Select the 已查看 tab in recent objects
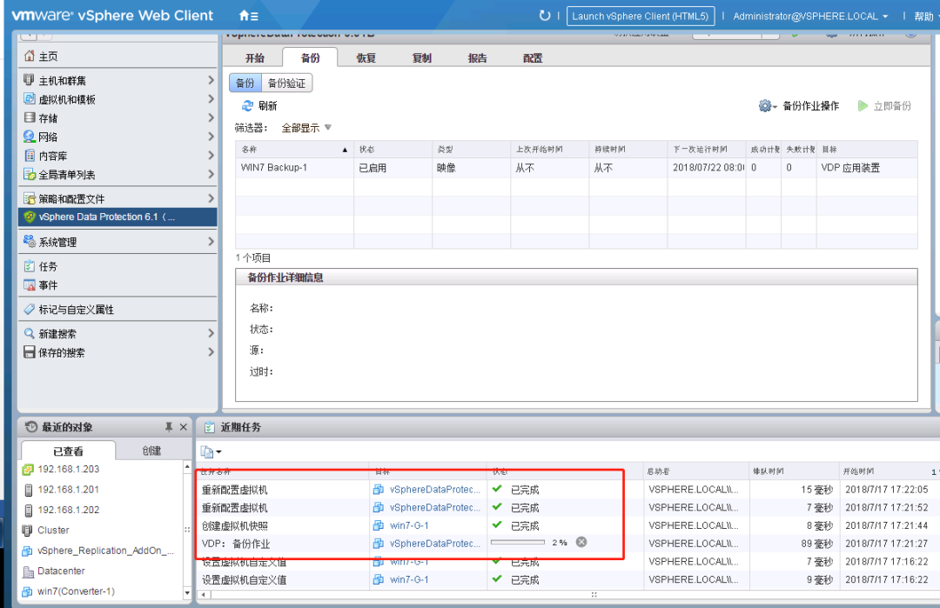This screenshot has height=608, width=940. pos(69,451)
